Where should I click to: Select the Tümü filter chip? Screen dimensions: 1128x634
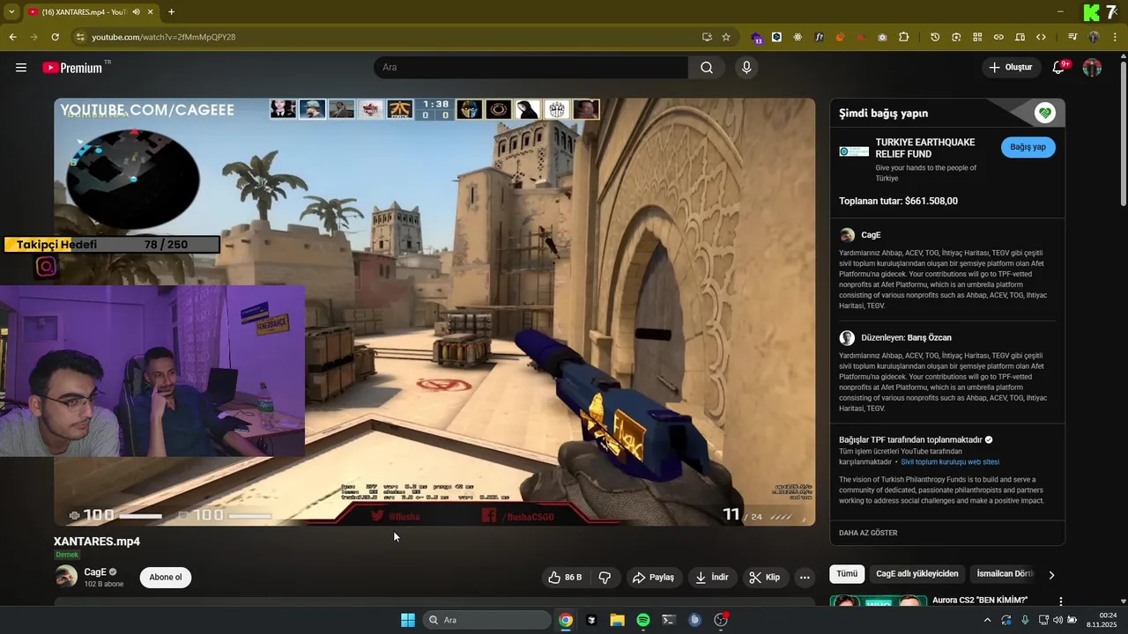(847, 574)
